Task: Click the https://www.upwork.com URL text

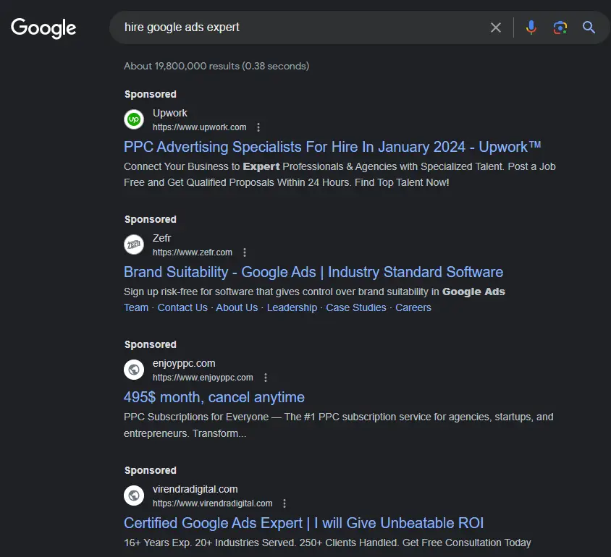Action: [x=200, y=127]
